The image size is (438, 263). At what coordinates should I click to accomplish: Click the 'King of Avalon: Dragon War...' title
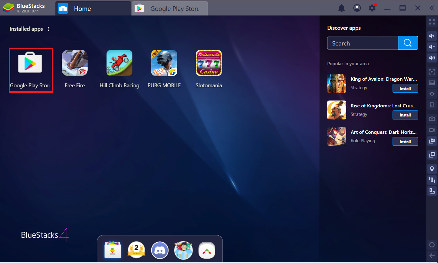[384, 79]
